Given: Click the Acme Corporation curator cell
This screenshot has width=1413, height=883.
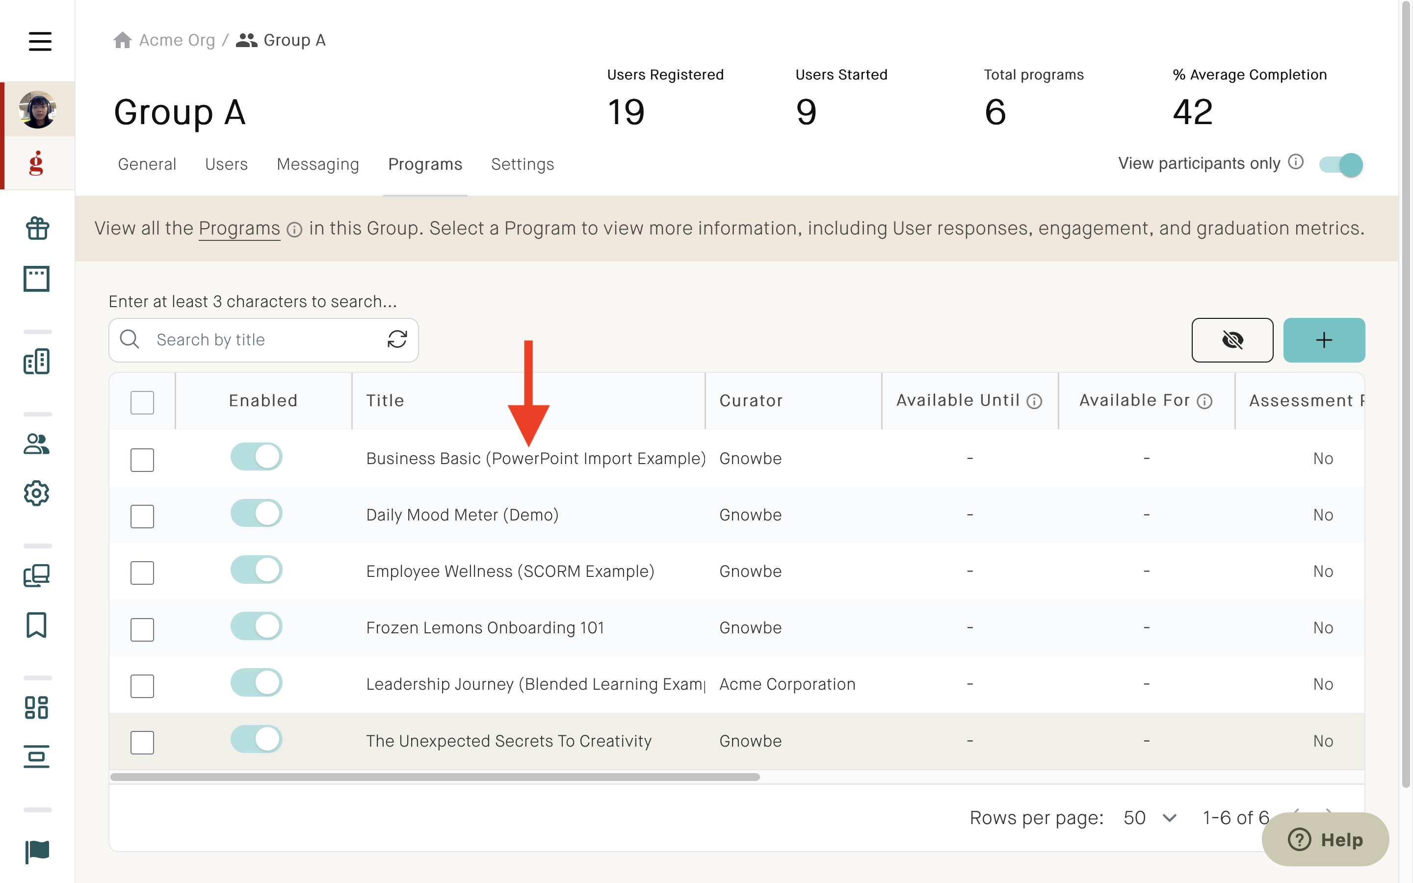Looking at the screenshot, I should [x=787, y=684].
